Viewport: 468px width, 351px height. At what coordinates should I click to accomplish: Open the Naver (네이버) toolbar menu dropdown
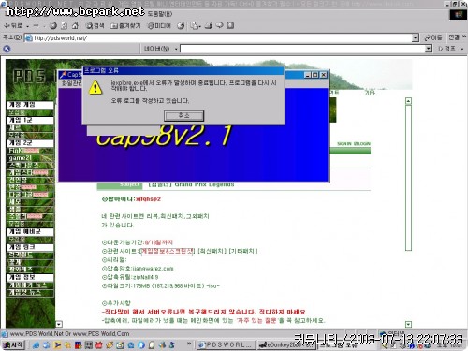coord(176,49)
